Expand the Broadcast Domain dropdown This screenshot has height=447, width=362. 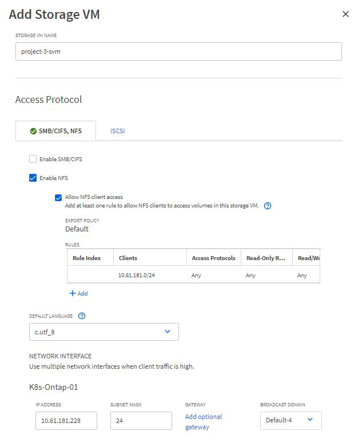[291, 421]
